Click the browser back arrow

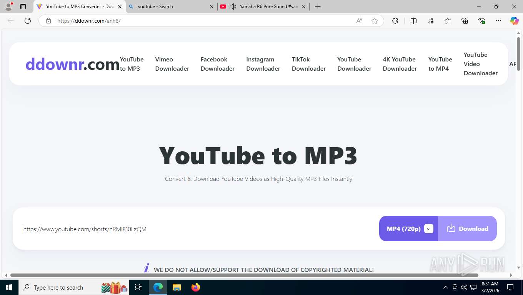pos(11,21)
